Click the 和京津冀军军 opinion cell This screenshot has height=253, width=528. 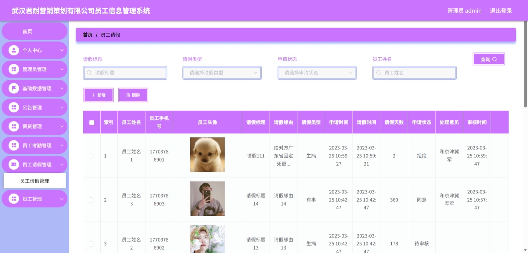[449, 200]
